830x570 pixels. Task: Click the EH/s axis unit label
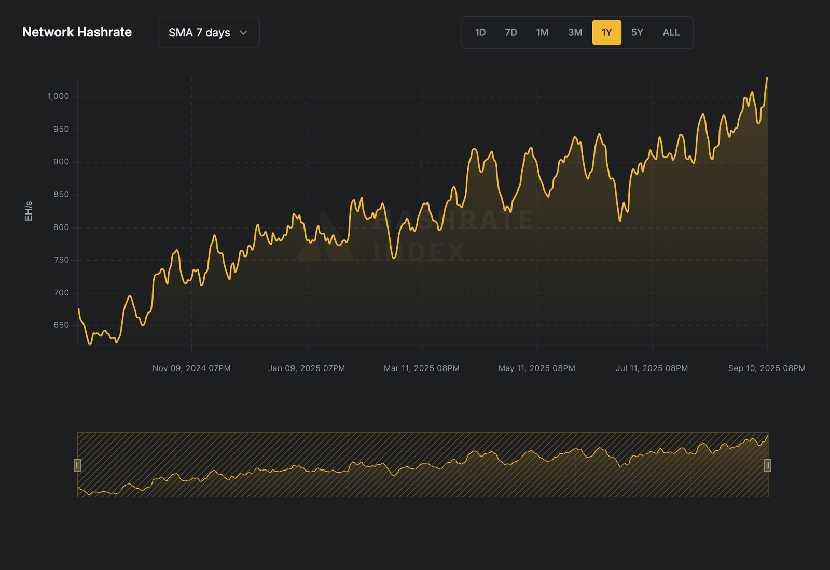coord(29,211)
